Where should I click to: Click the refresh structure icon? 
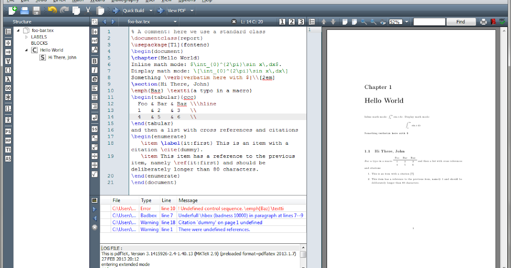coord(94,22)
